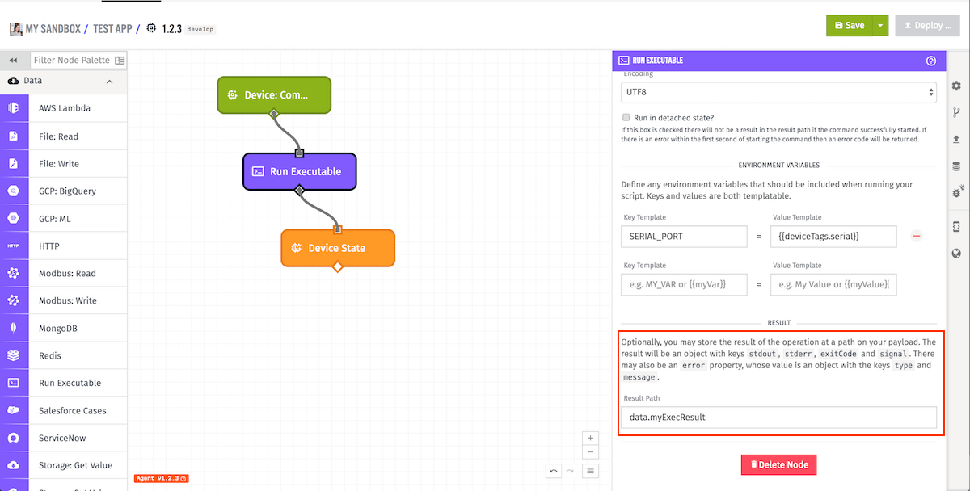Select Salesforce Cases in palette
The image size is (970, 491).
pyautogui.click(x=65, y=410)
